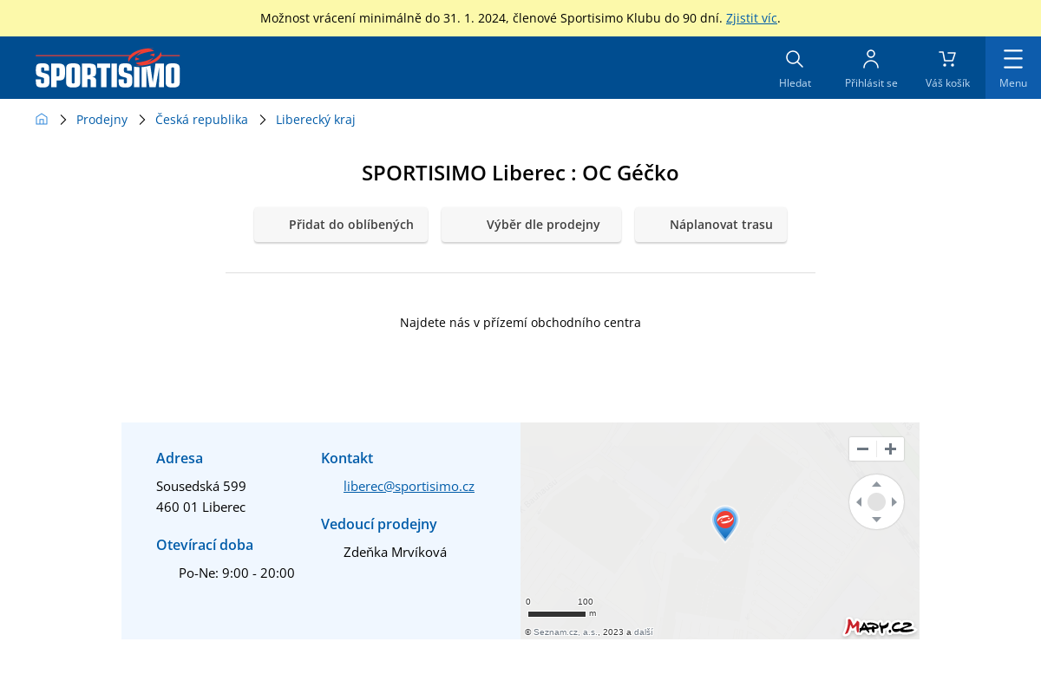Click the user login icon
The image size is (1041, 694).
point(870,59)
